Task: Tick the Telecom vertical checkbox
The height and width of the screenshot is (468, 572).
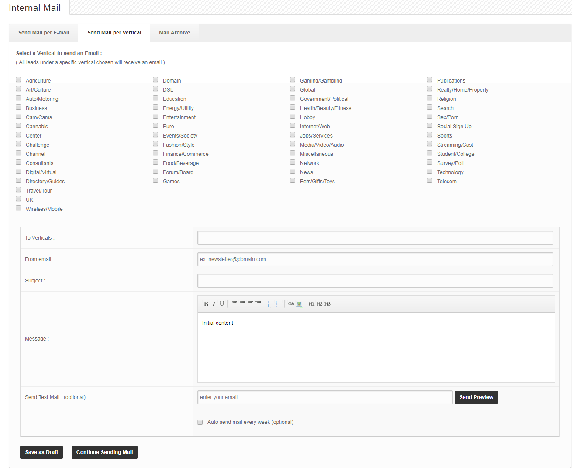Action: [x=430, y=180]
